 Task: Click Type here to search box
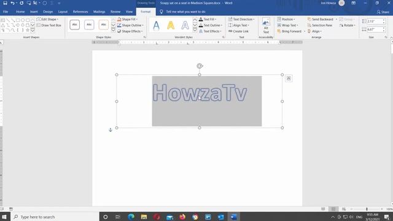[x=55, y=217]
